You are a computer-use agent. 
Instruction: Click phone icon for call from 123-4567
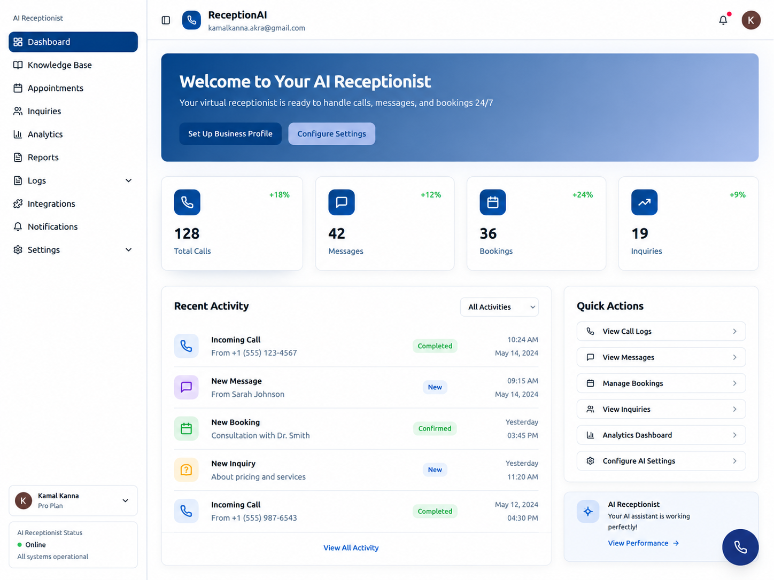(187, 346)
